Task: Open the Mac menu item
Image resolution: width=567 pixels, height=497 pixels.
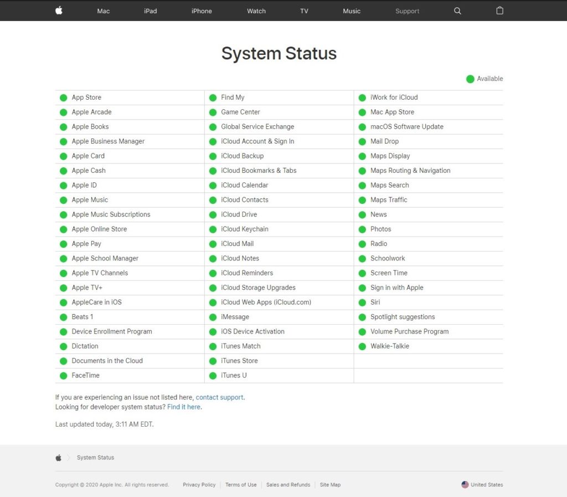Action: coord(103,11)
